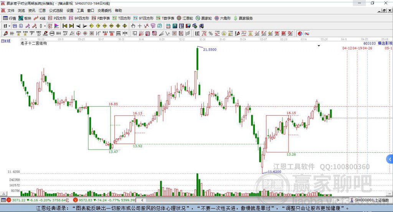The width and height of the screenshot is (393, 212).
Task: Select the crosshair cursor tool
Action: (x=140, y=26)
